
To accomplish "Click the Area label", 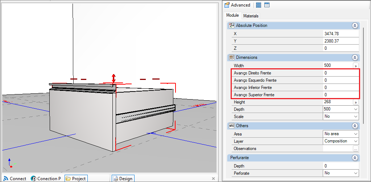I will tap(238, 134).
